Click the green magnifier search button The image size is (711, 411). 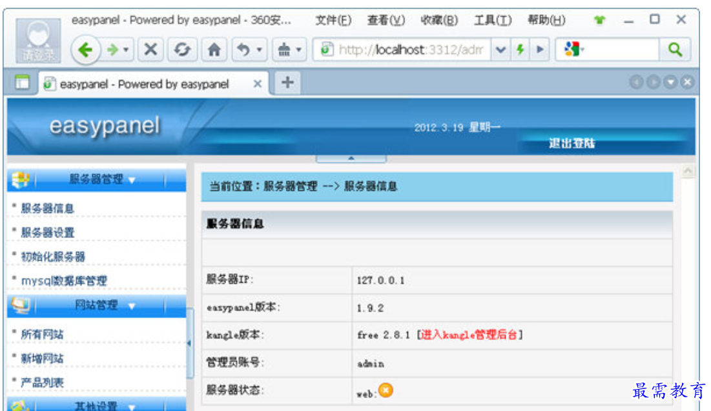point(675,50)
